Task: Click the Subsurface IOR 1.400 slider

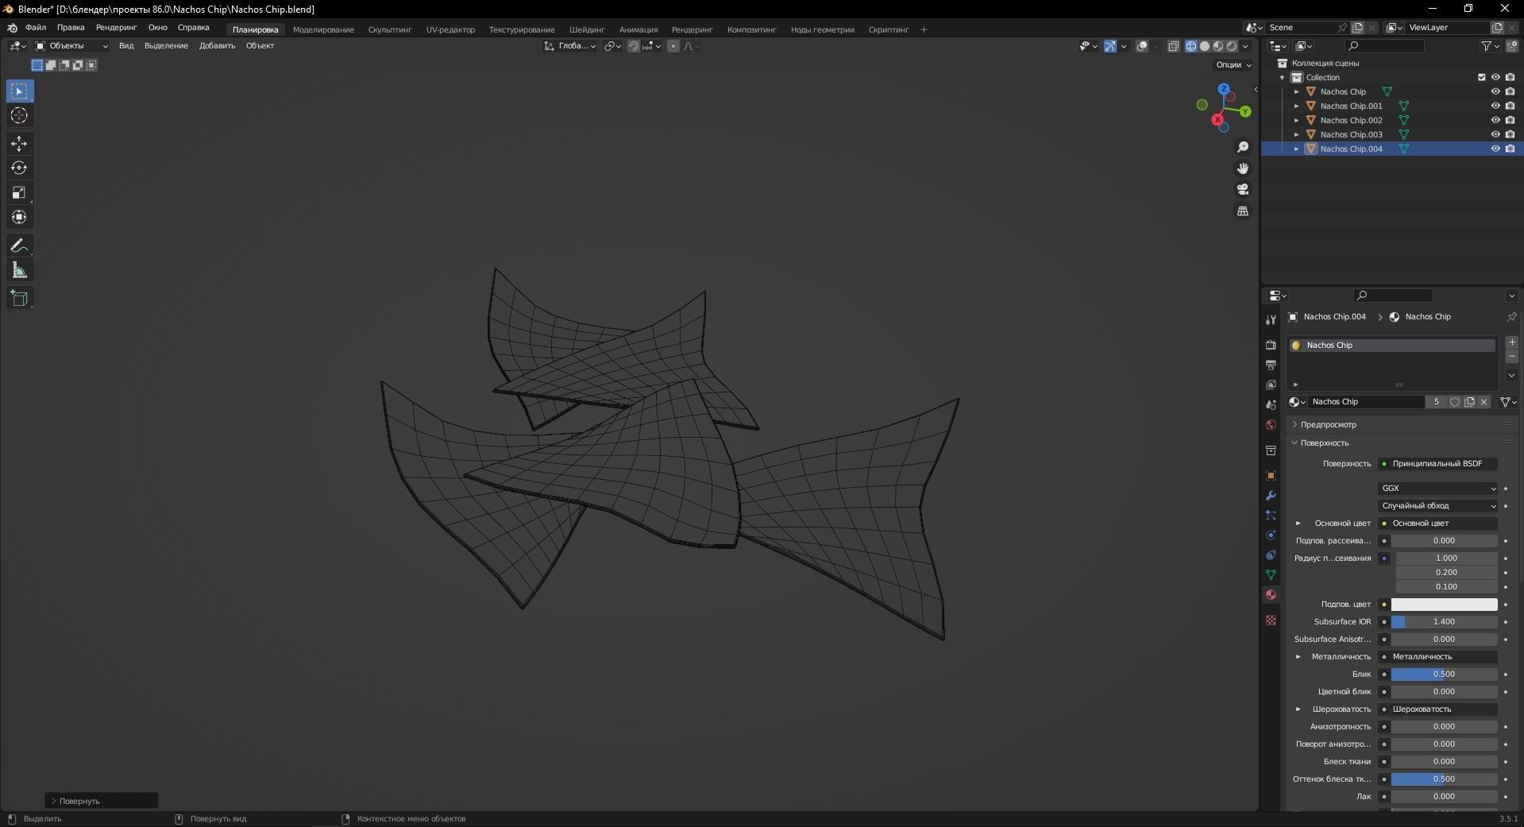Action: [1444, 622]
